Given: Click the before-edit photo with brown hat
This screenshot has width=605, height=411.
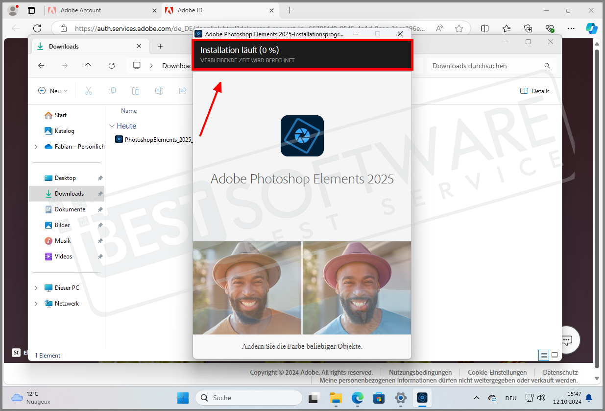Looking at the screenshot, I should pos(247,288).
